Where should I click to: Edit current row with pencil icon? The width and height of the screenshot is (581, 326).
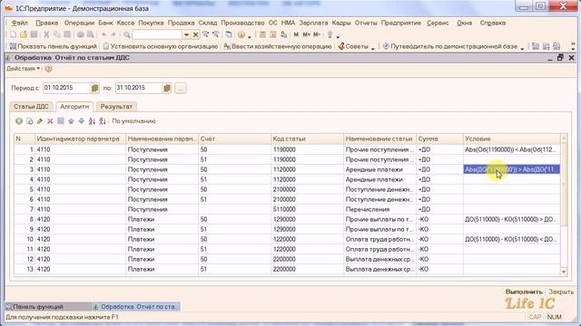coord(40,121)
